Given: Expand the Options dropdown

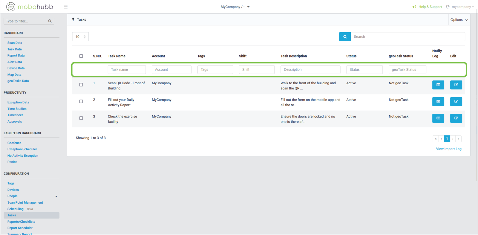Looking at the screenshot, I should [459, 20].
